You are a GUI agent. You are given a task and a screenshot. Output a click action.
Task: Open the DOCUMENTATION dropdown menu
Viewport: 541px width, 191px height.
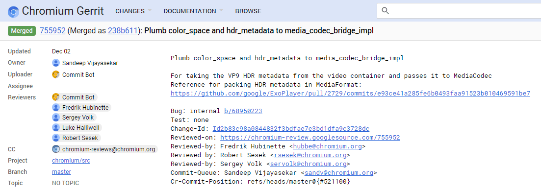tap(193, 11)
